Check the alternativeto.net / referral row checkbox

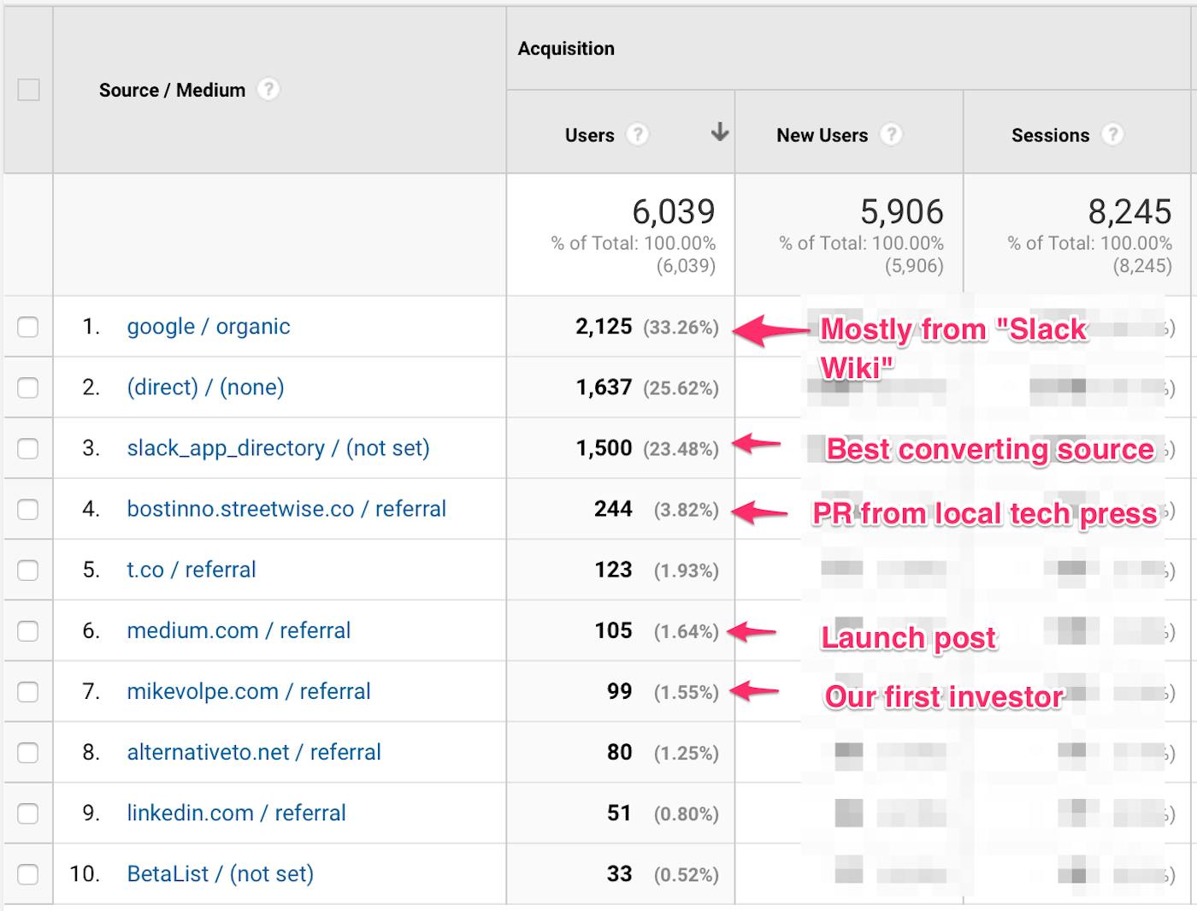(28, 752)
